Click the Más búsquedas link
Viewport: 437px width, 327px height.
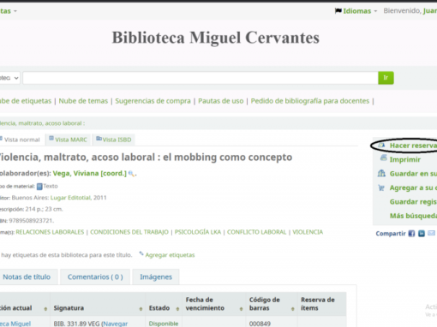[413, 216]
